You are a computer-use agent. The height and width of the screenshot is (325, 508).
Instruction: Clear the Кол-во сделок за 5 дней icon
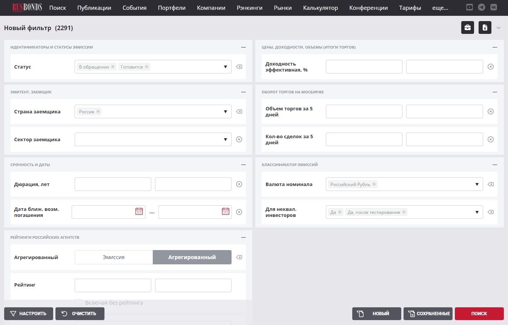click(491, 139)
